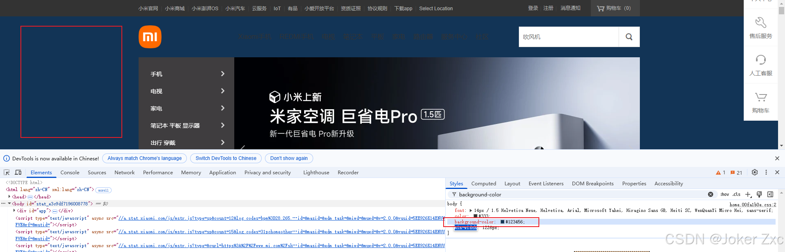Click the issues counter showing 21

pos(736,173)
